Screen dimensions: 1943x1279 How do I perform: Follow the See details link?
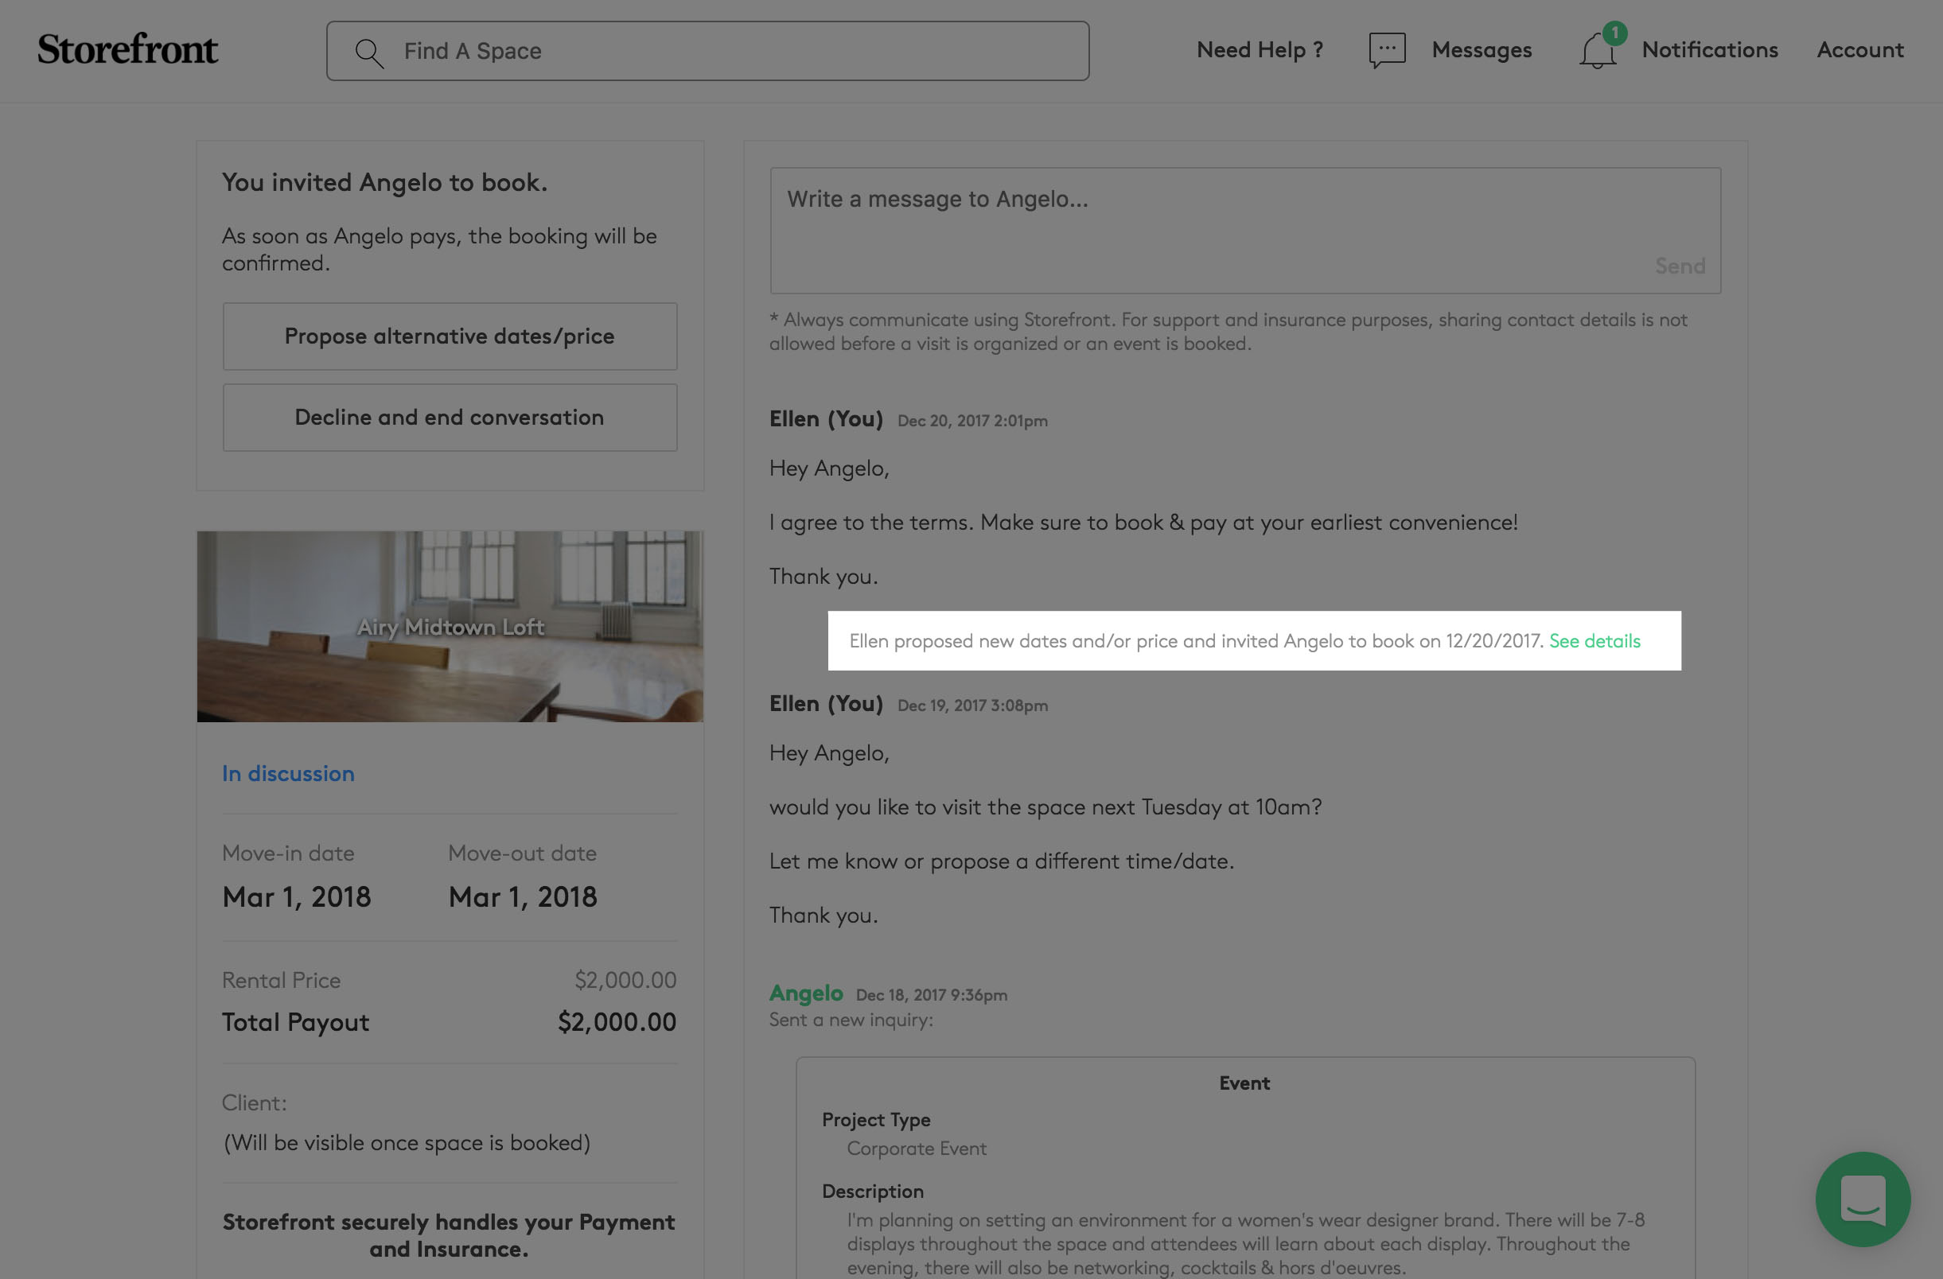click(x=1594, y=641)
